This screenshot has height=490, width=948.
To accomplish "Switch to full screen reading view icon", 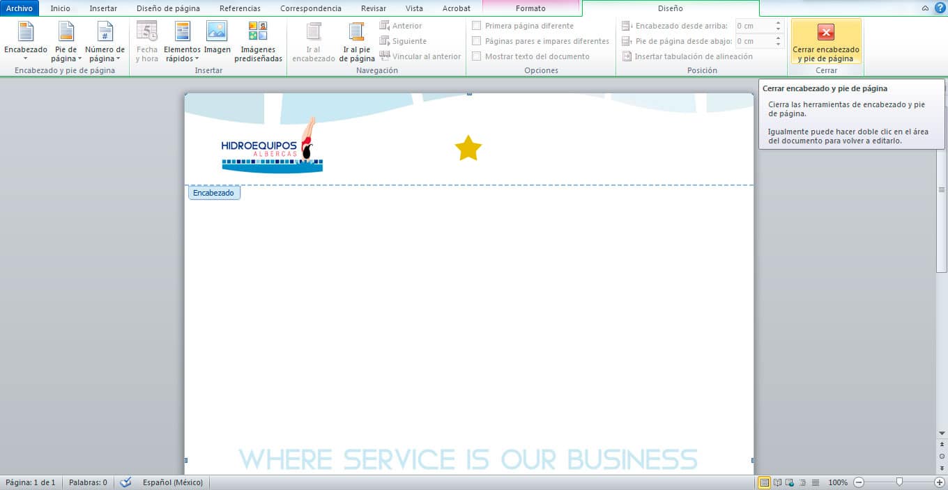I will (x=777, y=482).
